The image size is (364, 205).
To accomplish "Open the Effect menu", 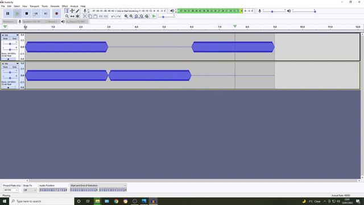I will (x=65, y=6).
